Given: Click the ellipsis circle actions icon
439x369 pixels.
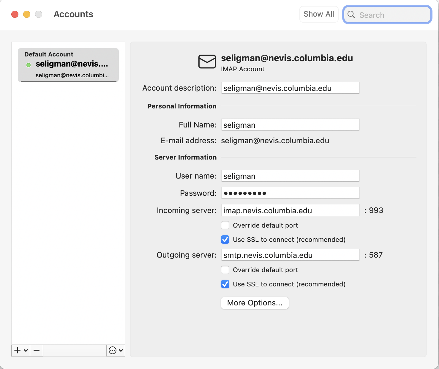Looking at the screenshot, I should tap(113, 350).
